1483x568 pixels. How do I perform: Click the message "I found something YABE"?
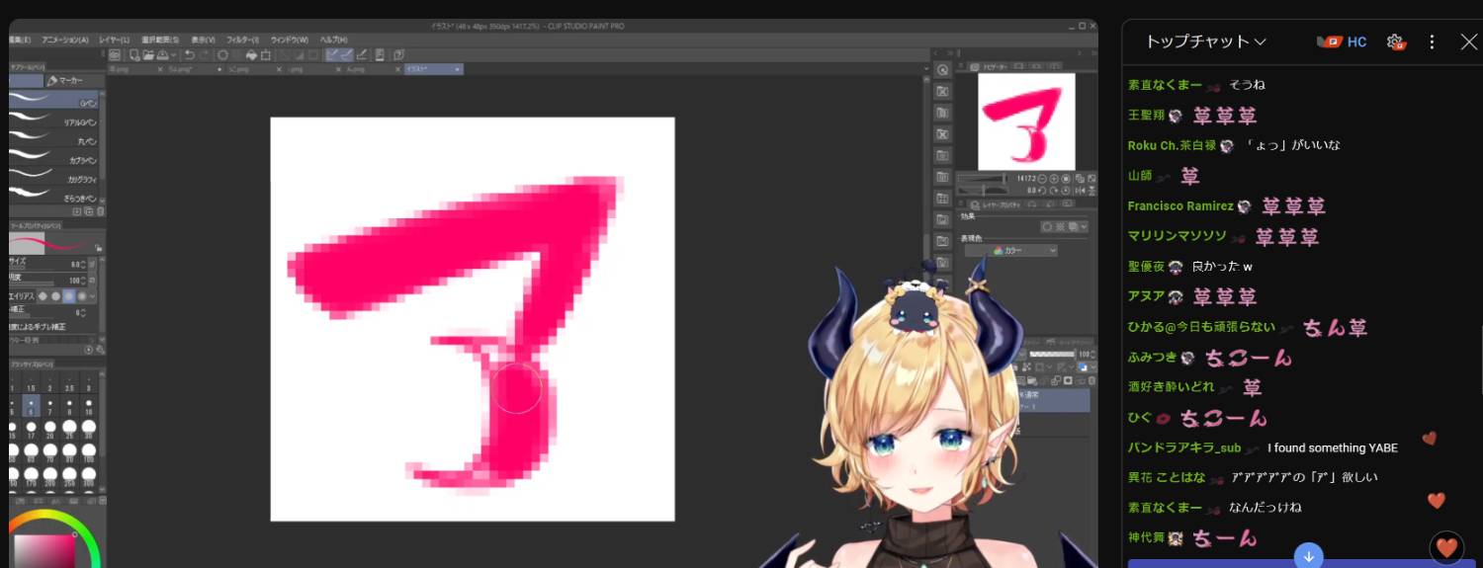click(1333, 447)
